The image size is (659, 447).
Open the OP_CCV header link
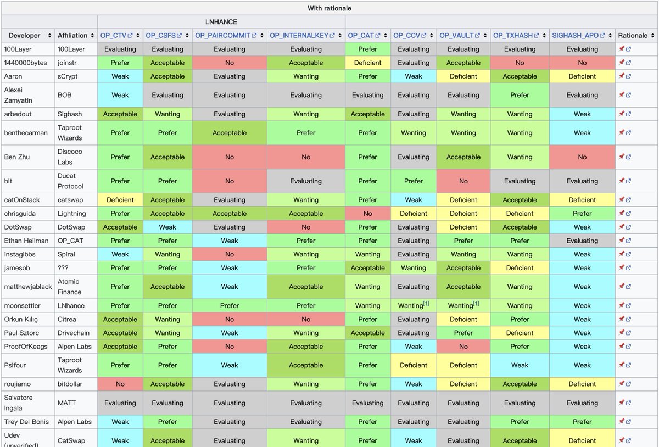[x=410, y=36]
